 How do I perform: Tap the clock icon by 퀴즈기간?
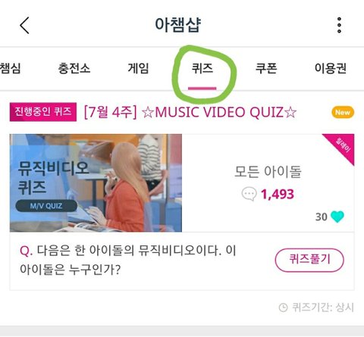[x=283, y=307]
